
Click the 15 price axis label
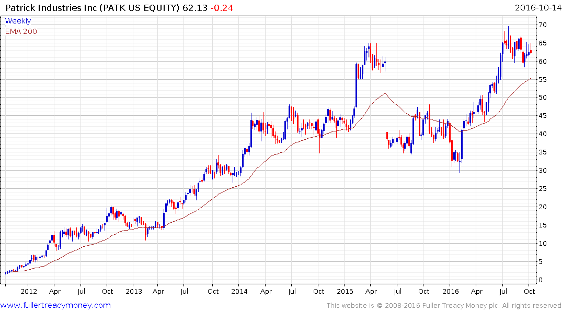coord(542,225)
